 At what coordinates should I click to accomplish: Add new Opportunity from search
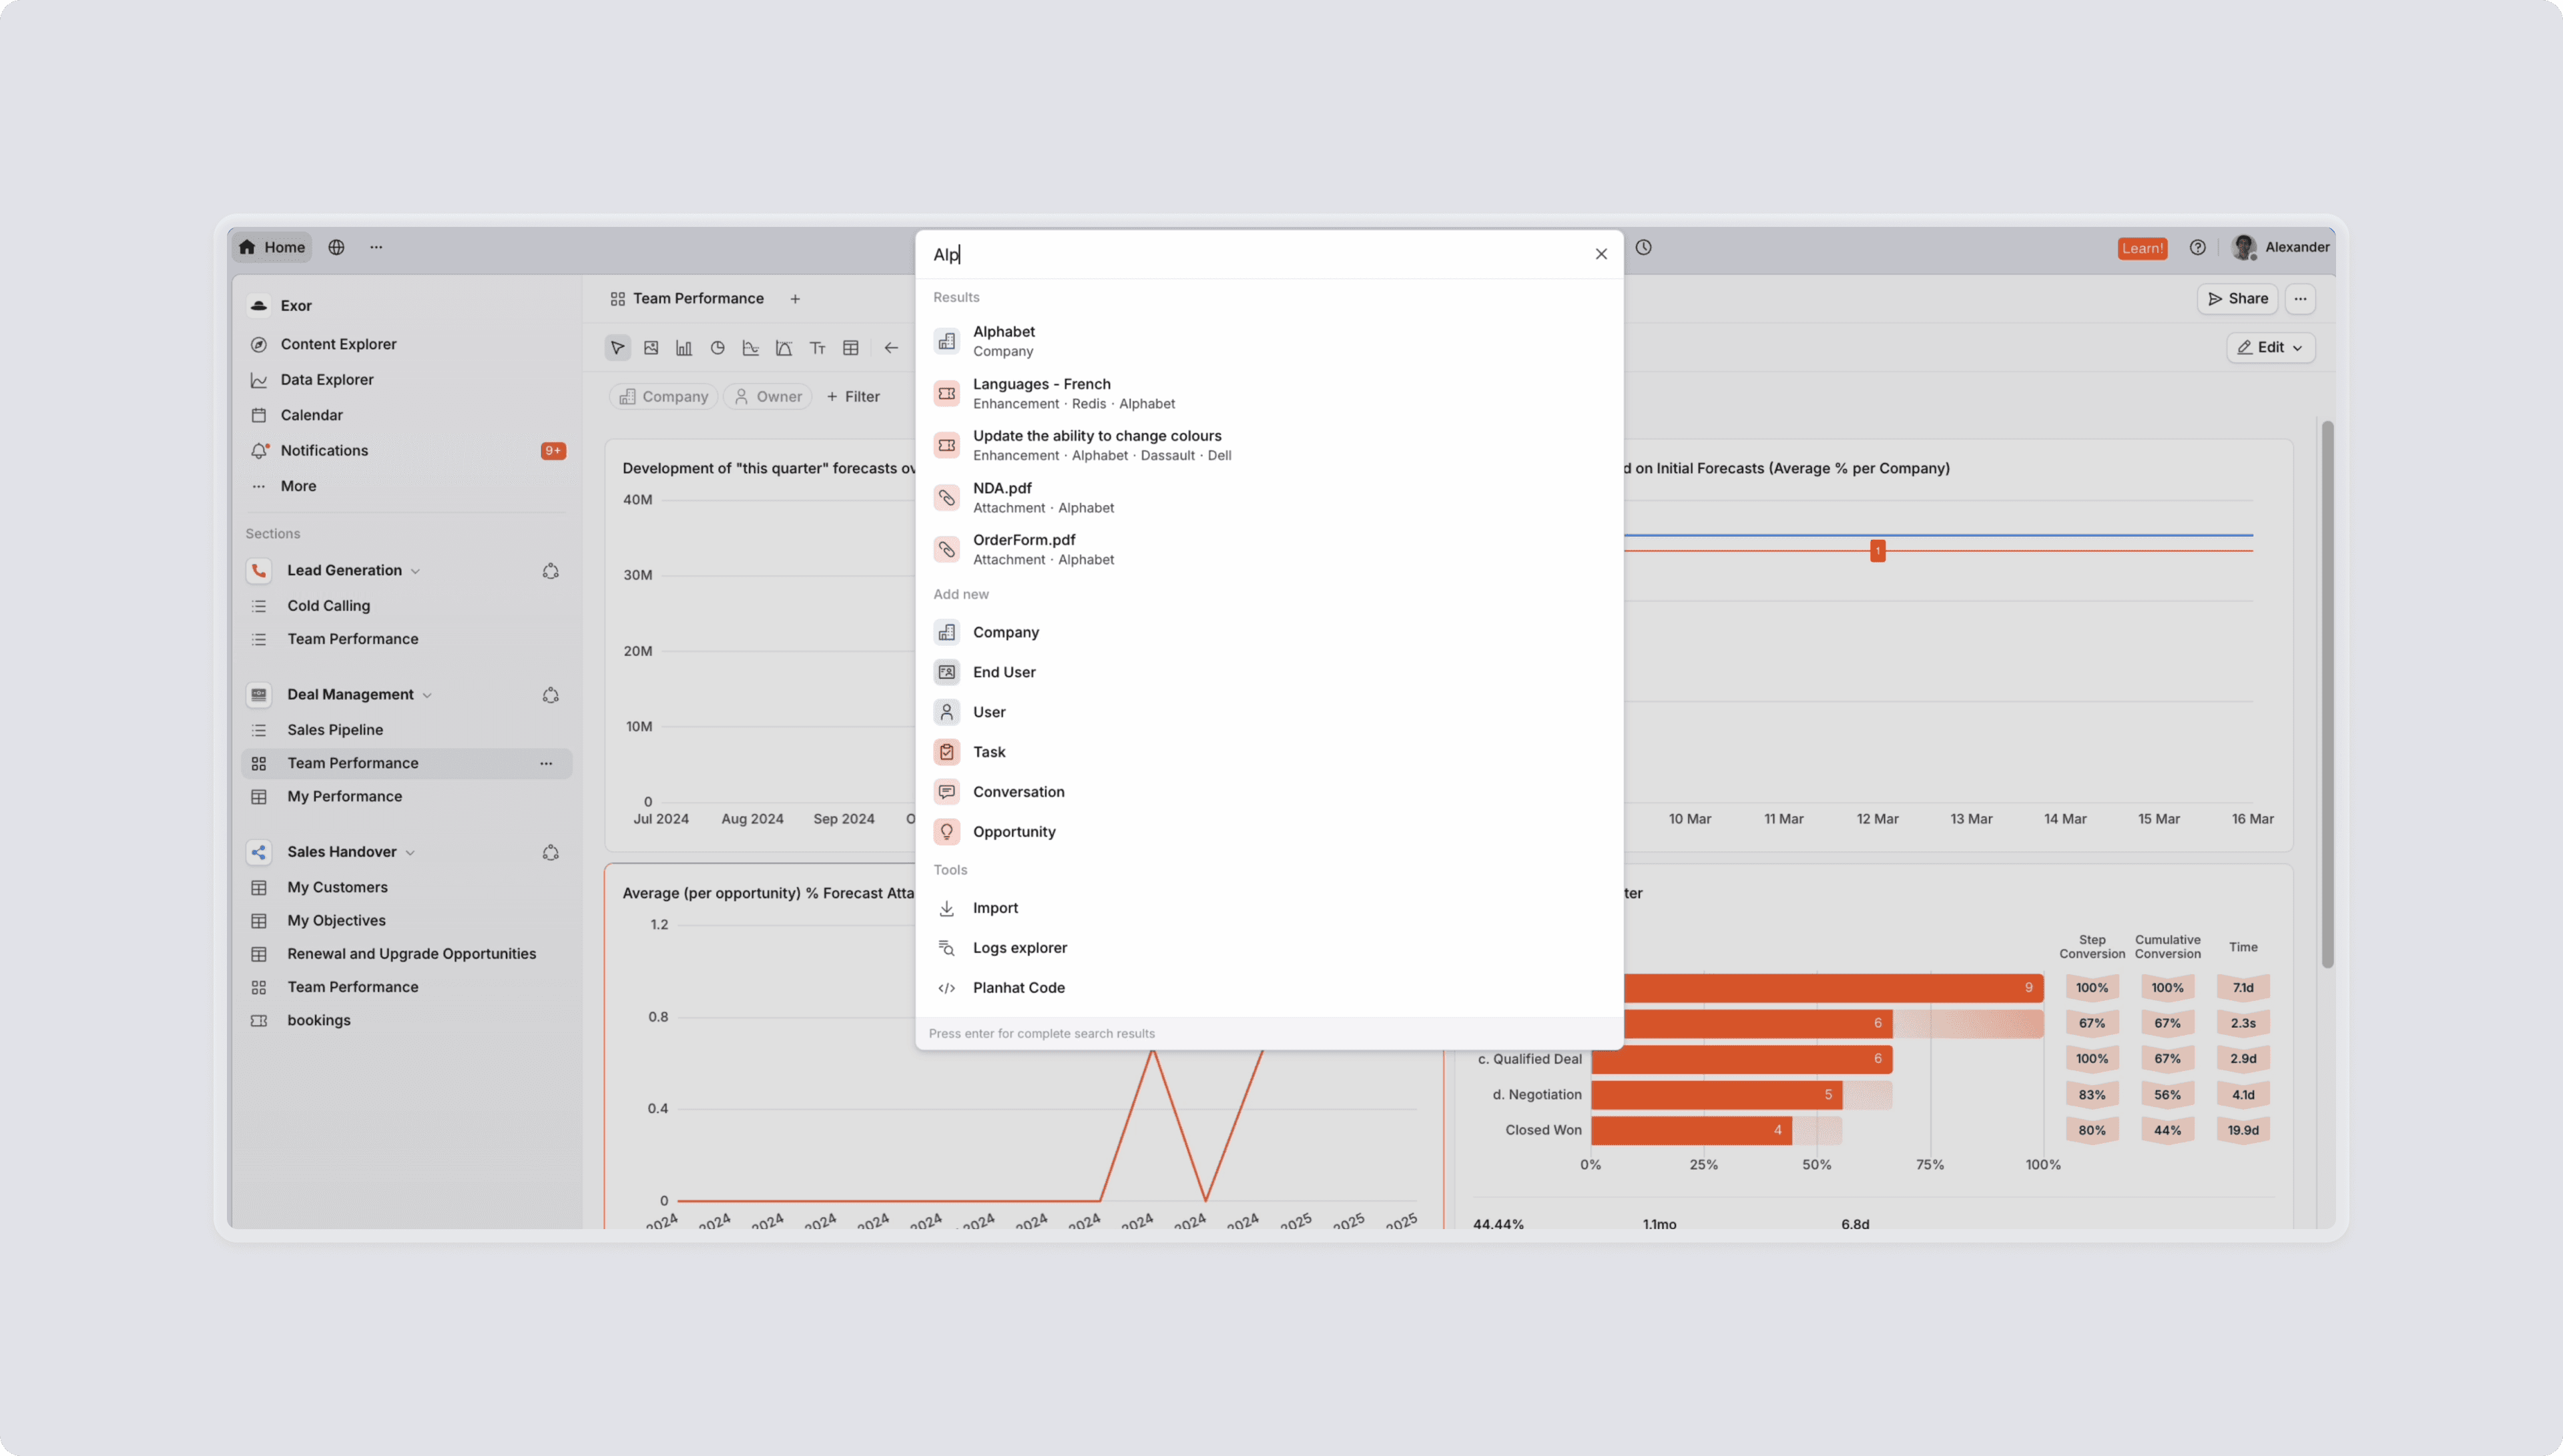point(1268,832)
